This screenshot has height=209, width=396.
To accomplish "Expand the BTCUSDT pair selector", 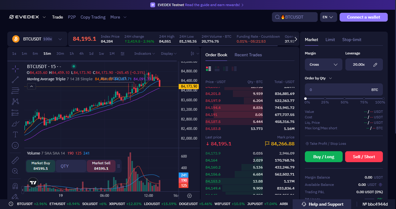I will 60,39.
